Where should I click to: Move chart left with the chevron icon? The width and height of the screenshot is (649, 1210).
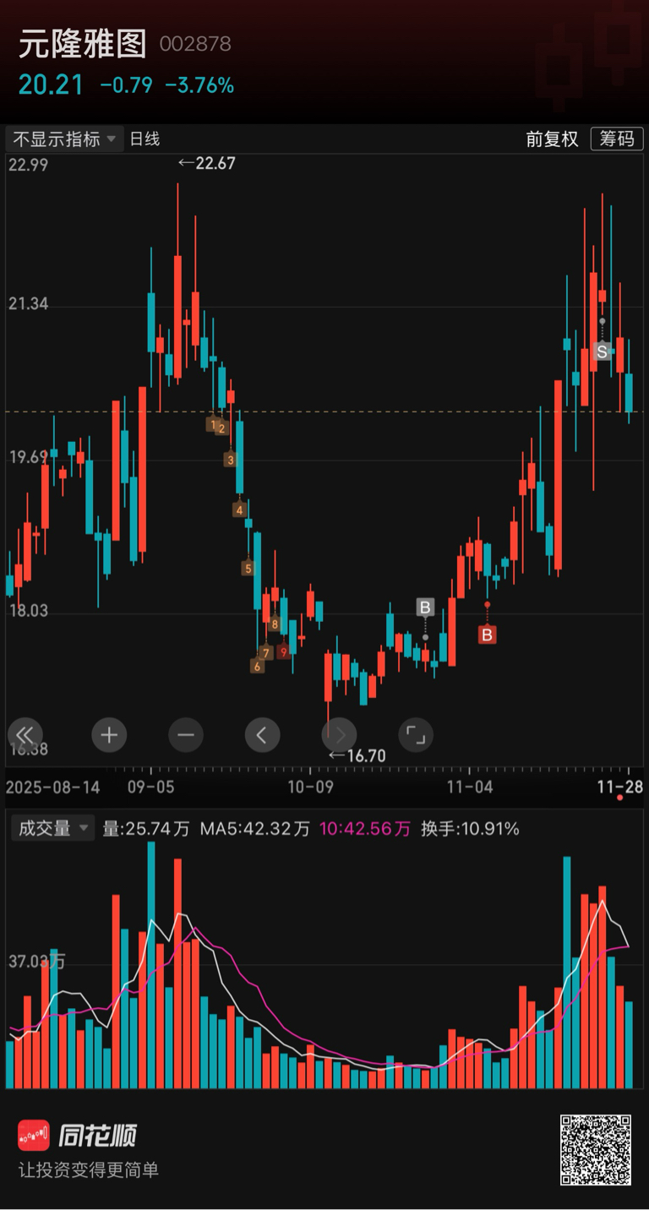tap(262, 735)
